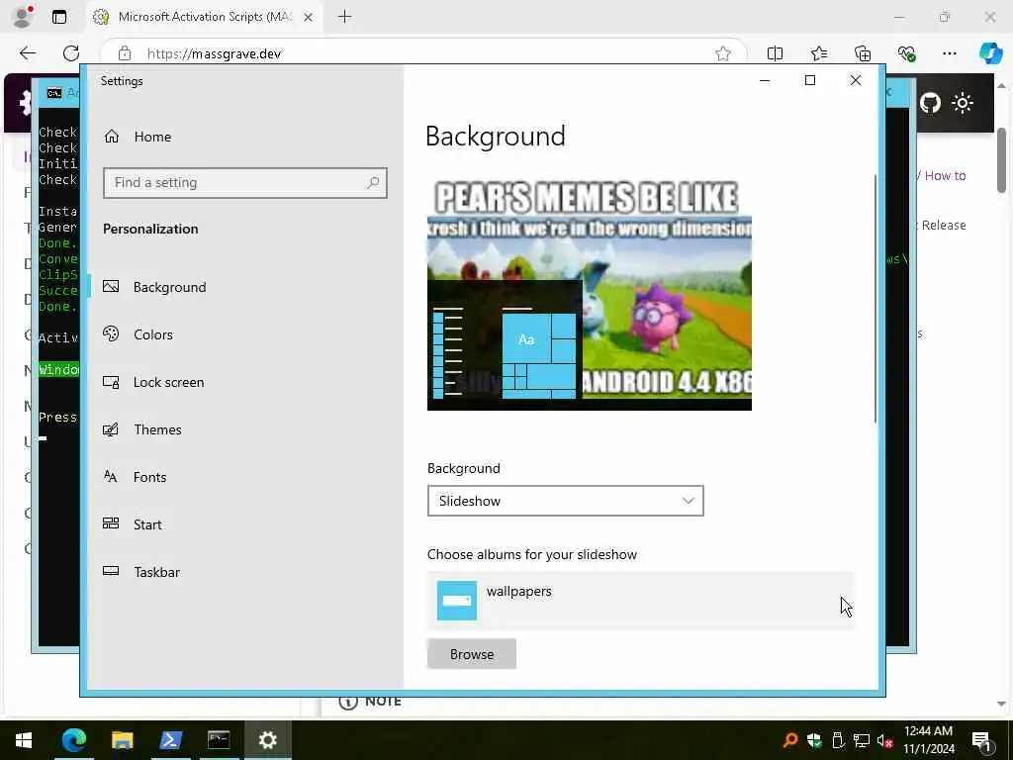Image resolution: width=1013 pixels, height=760 pixels.
Task: Open Fonts settings page
Action: coord(135,477)
